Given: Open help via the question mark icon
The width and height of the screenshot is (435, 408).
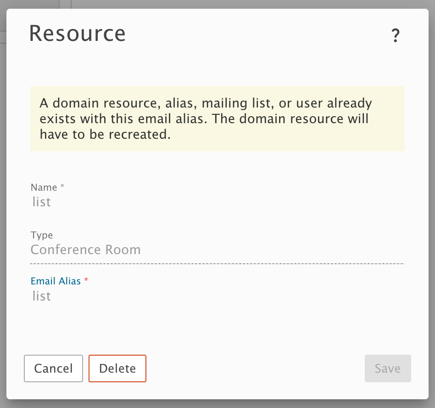Looking at the screenshot, I should click(396, 35).
